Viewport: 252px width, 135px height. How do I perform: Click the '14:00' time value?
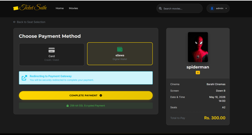point(222,101)
